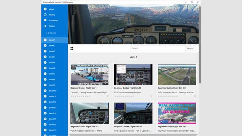Open the Level 17 menu item
This screenshot has width=242, height=136.
(x=54, y=130)
